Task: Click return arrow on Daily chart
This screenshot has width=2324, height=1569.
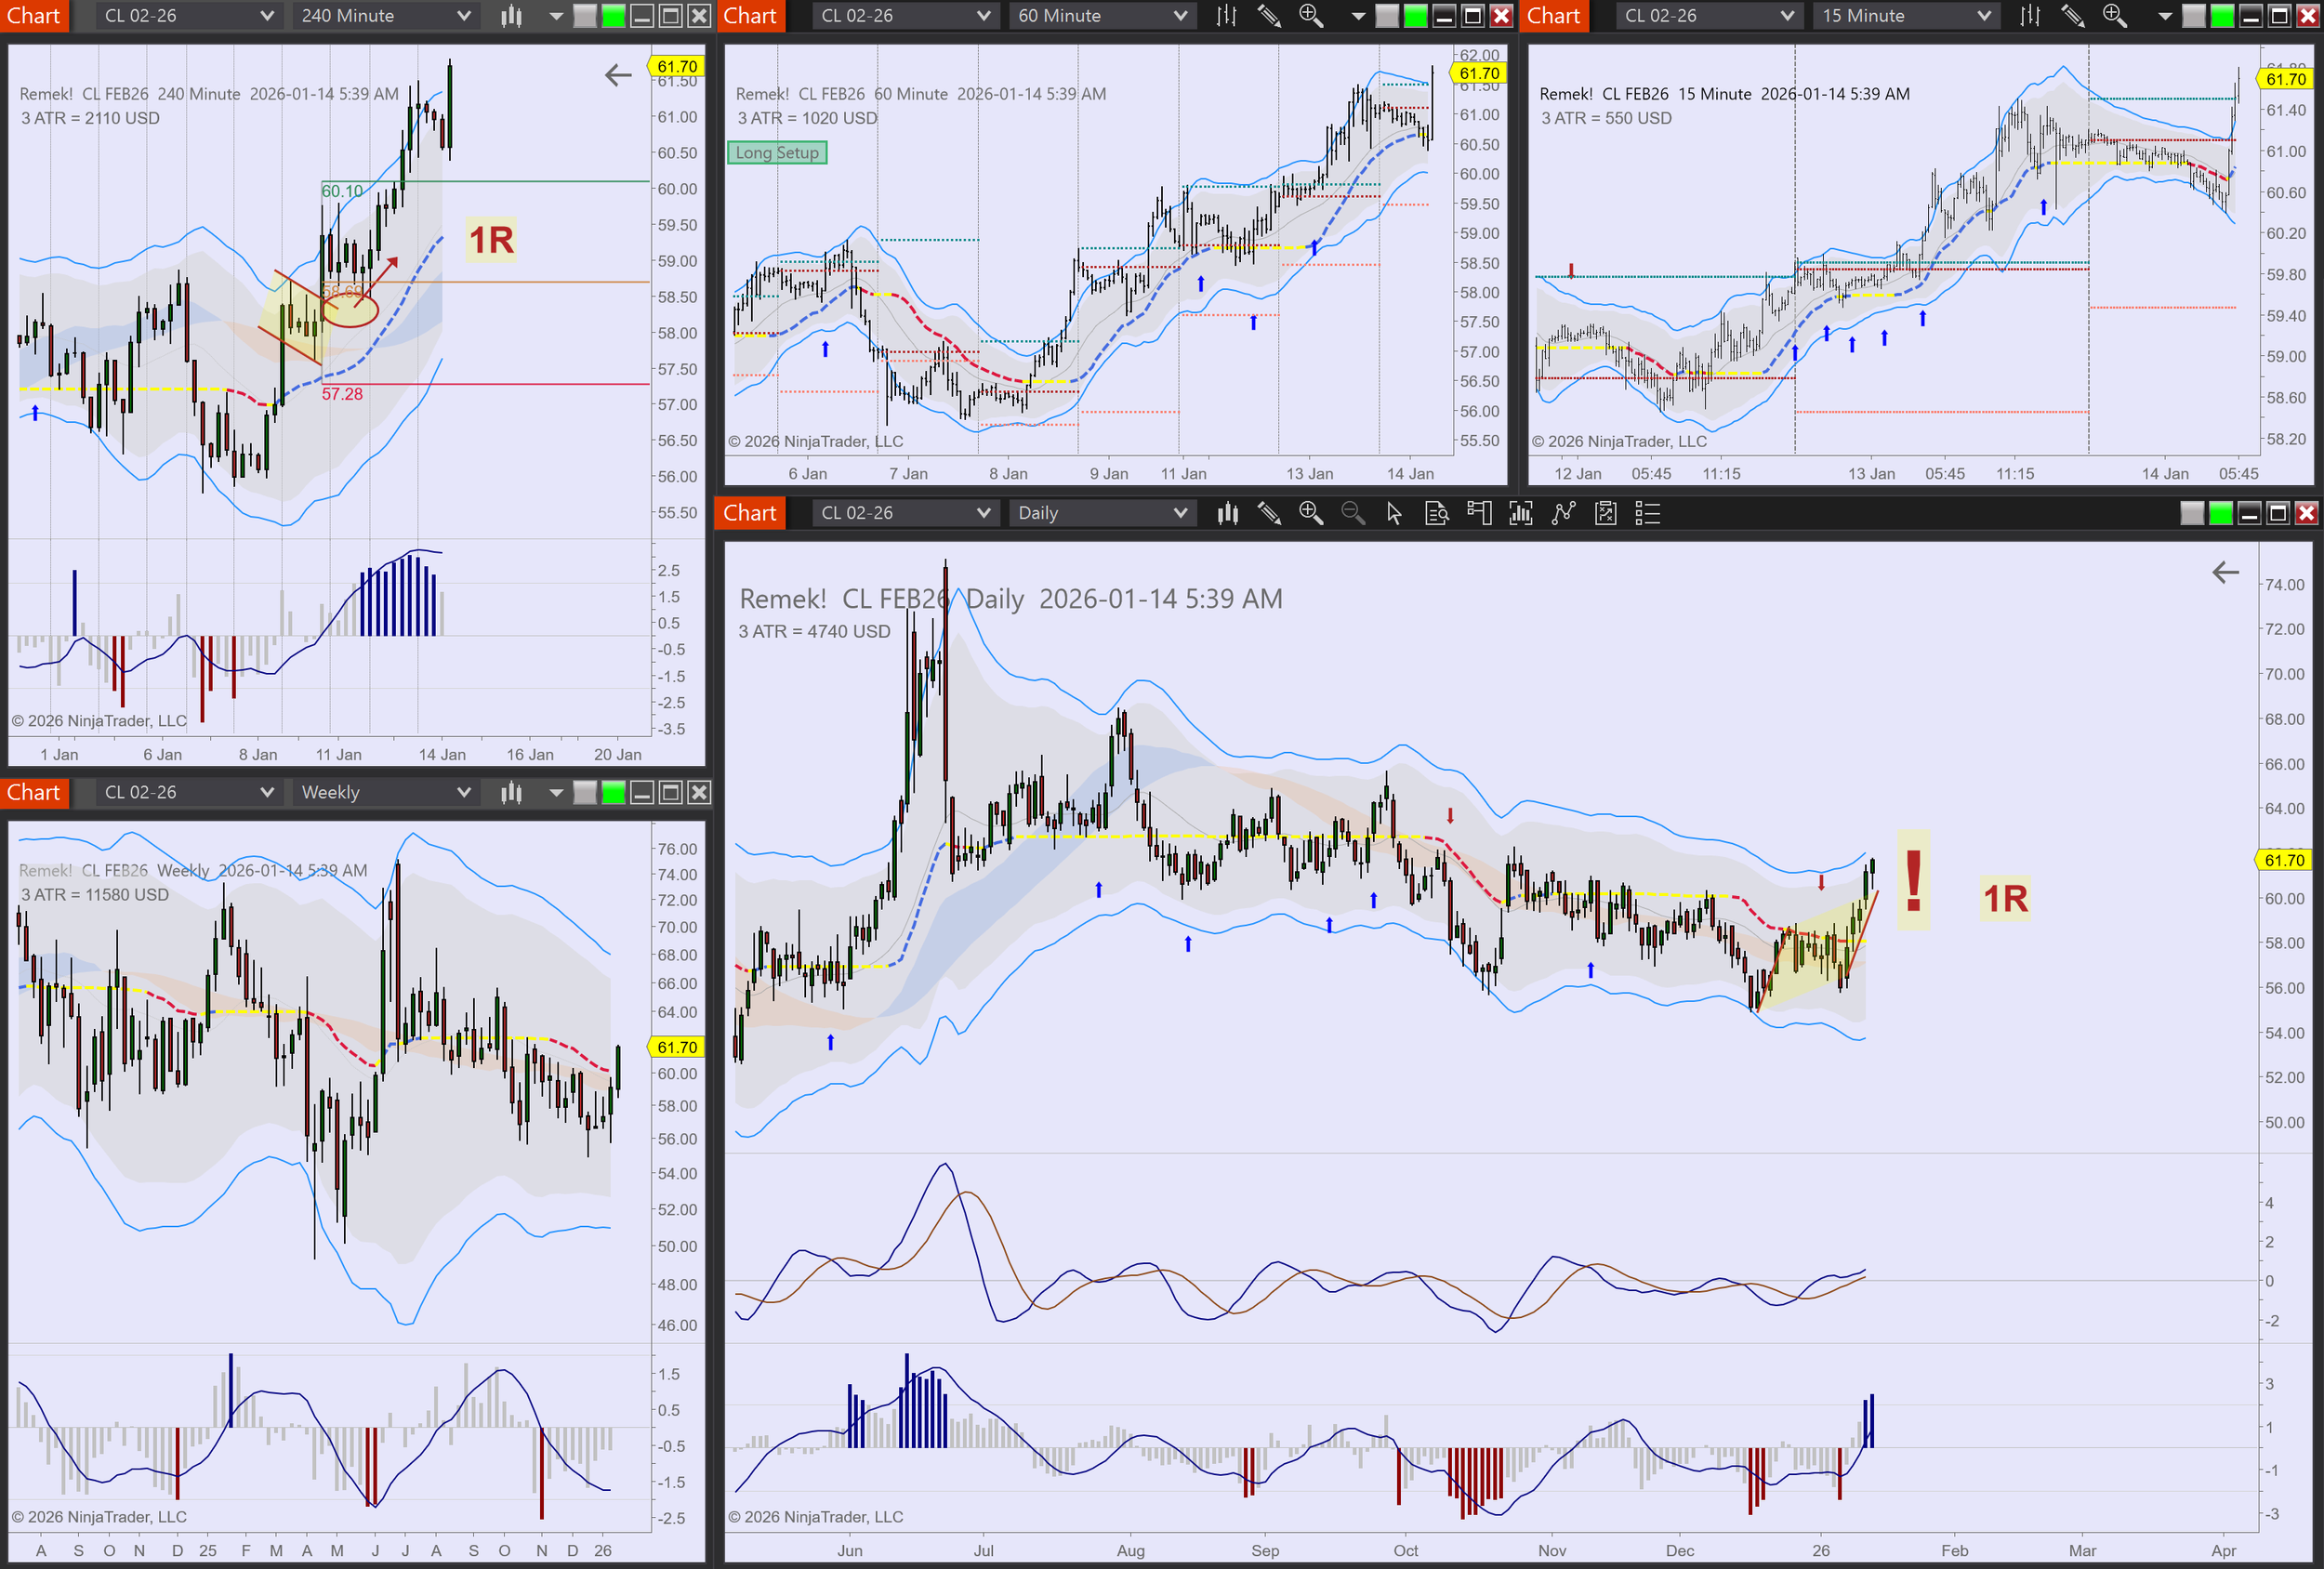Action: click(2225, 572)
